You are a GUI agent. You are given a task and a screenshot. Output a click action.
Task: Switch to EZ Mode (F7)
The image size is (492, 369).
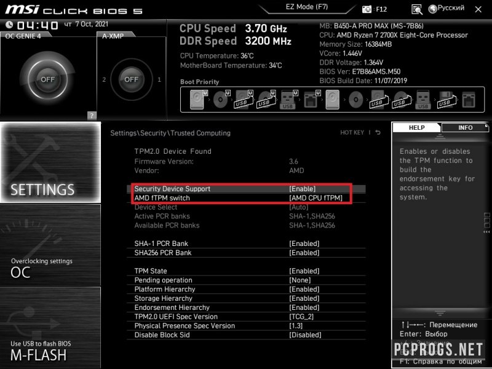point(306,7)
